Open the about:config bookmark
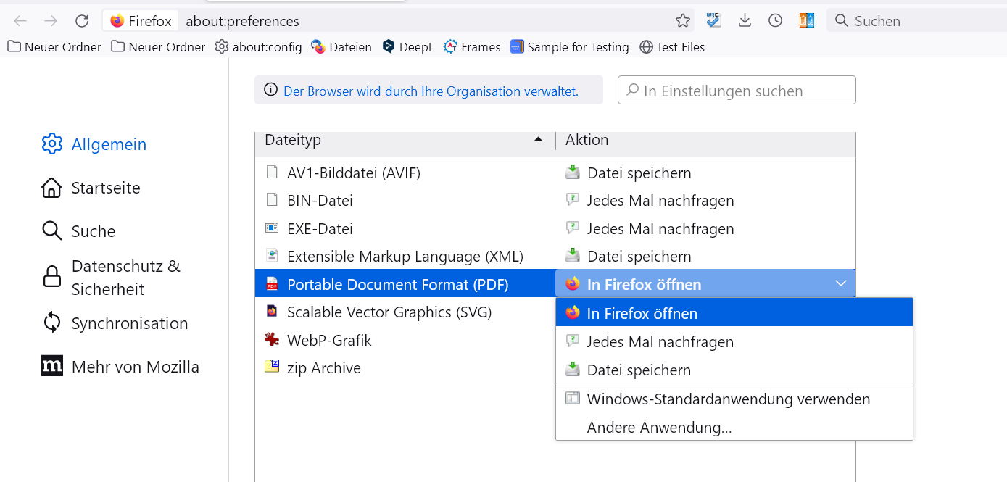 click(x=259, y=47)
